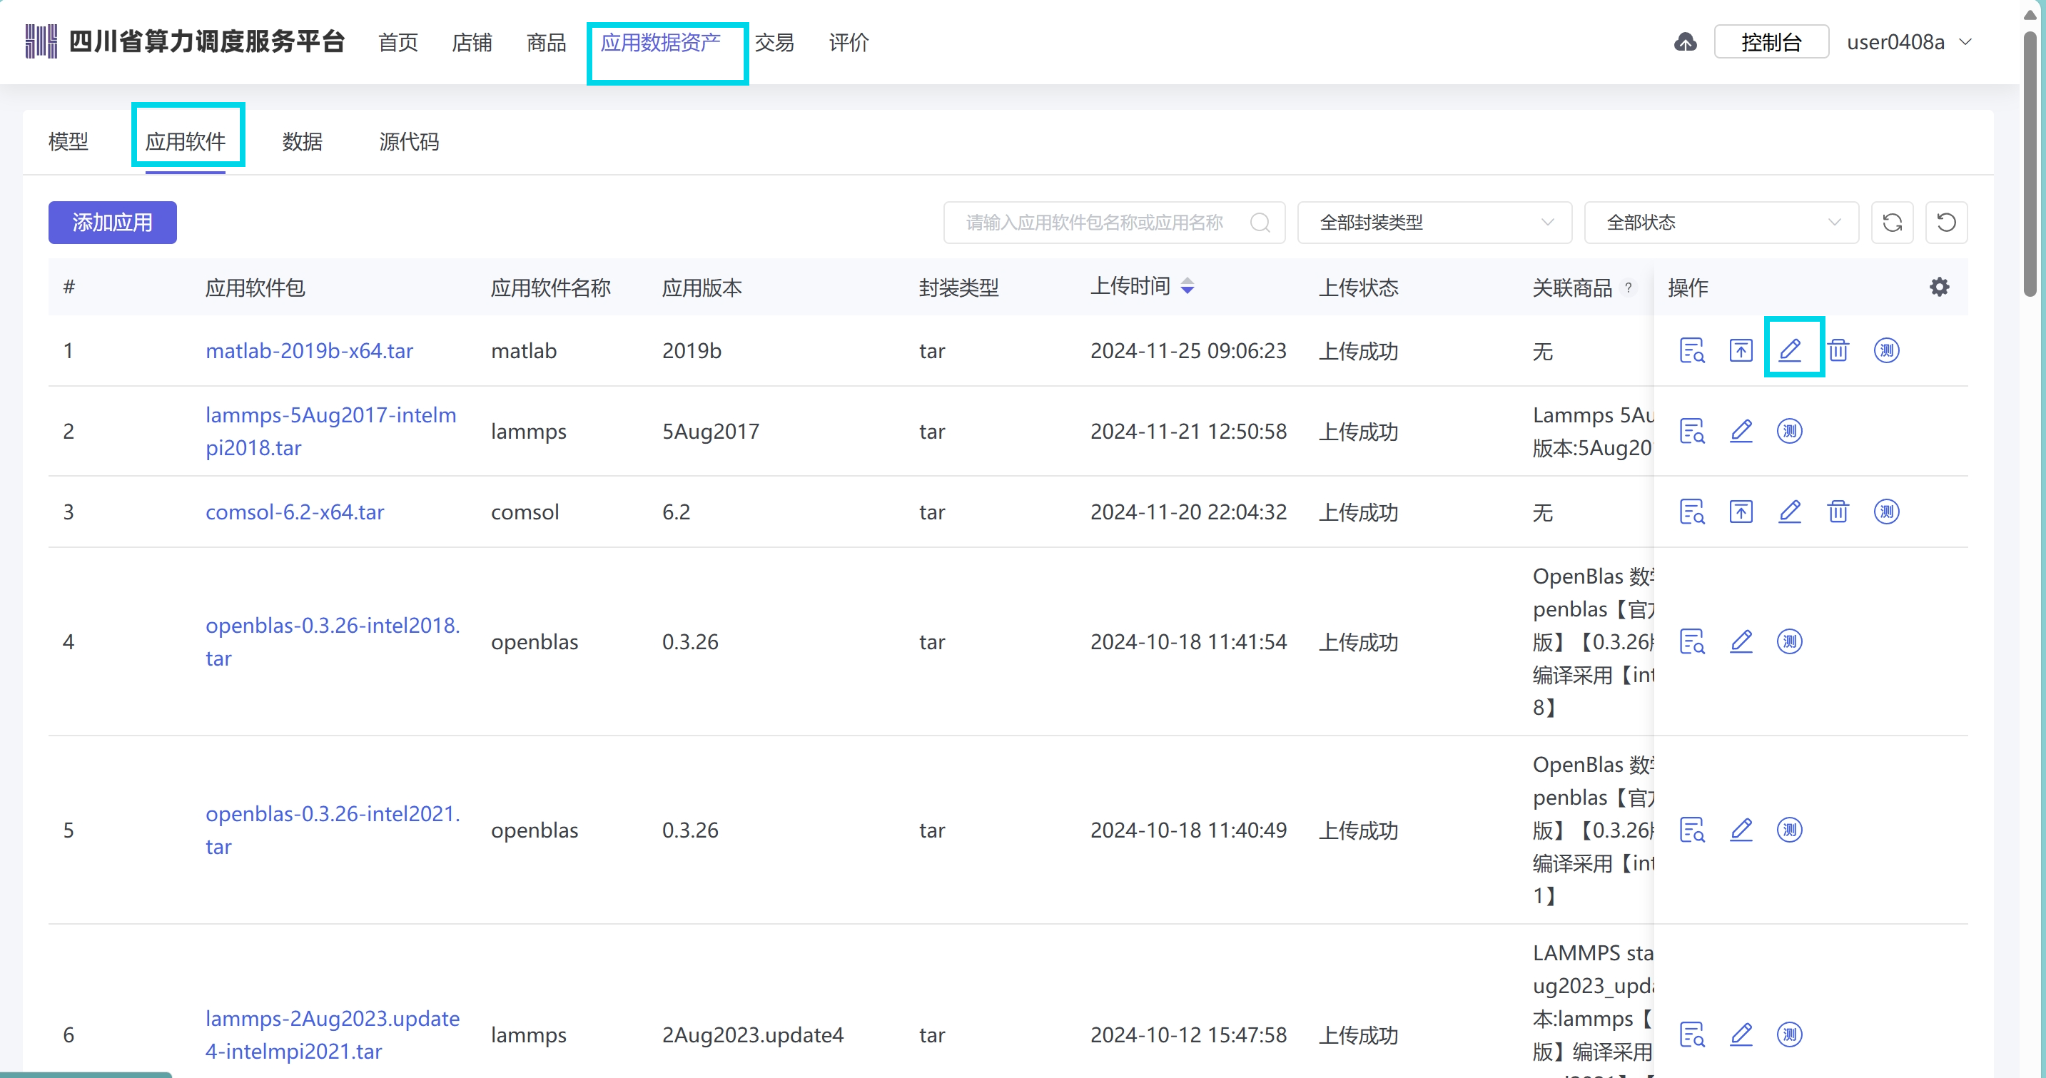This screenshot has width=2046, height=1078.
Task: View details icon for comsol-6.2-x64.tar row
Action: (1692, 512)
